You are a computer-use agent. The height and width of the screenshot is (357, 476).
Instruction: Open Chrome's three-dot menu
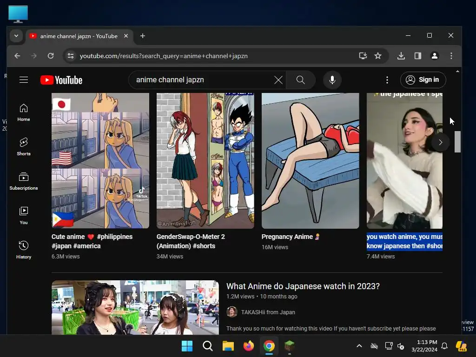click(x=451, y=56)
